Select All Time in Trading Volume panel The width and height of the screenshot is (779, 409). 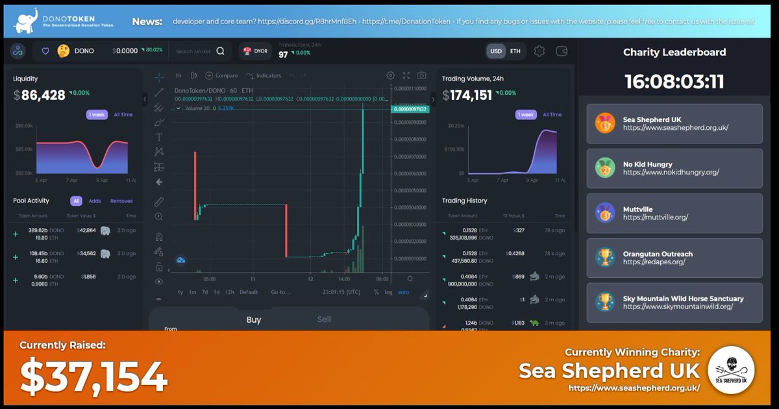pyautogui.click(x=552, y=114)
